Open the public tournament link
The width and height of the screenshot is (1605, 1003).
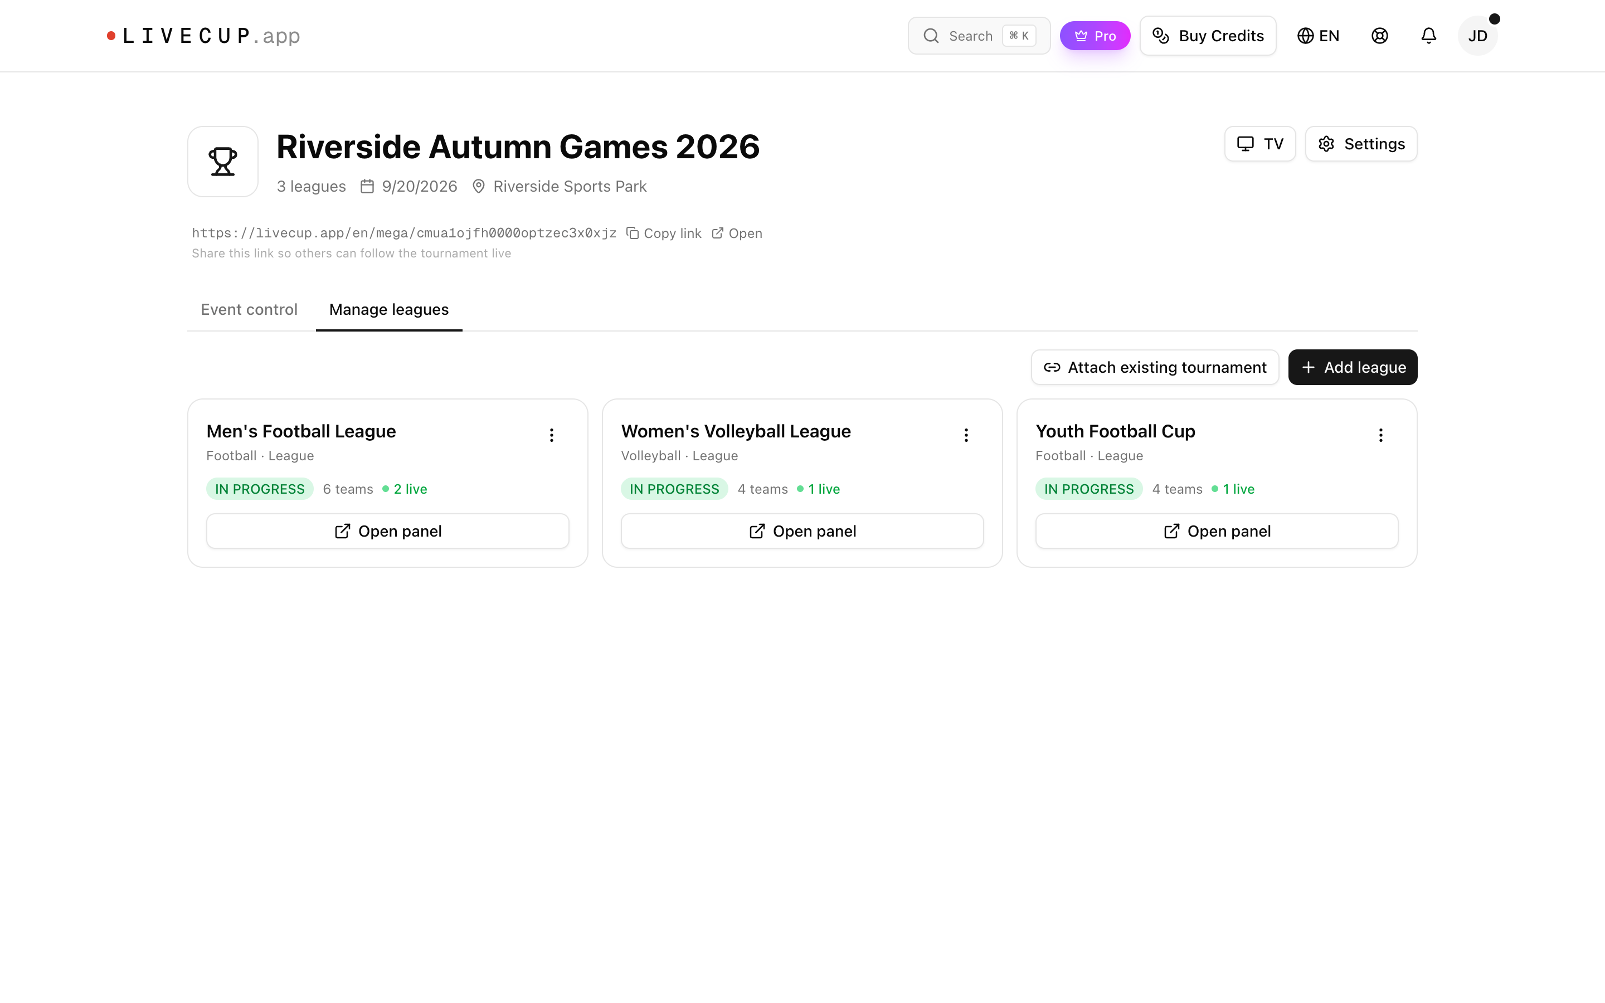coord(737,233)
